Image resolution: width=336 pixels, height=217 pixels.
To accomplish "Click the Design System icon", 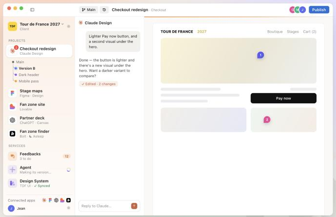I will point(13,183).
